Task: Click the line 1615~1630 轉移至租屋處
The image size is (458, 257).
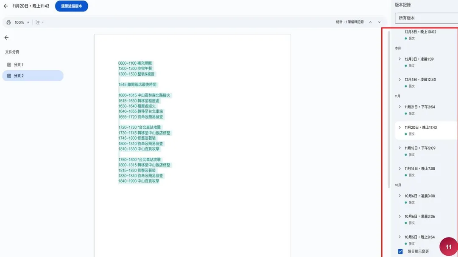Action: [139, 101]
